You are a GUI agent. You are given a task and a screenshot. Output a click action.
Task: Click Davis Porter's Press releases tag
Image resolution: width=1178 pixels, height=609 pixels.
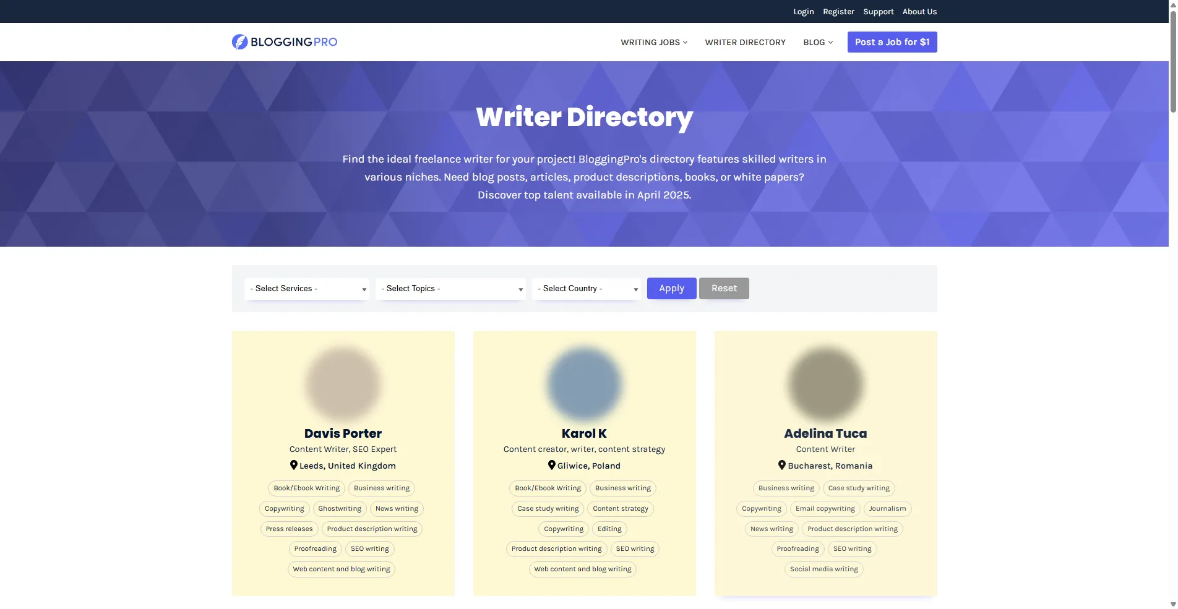click(x=289, y=529)
